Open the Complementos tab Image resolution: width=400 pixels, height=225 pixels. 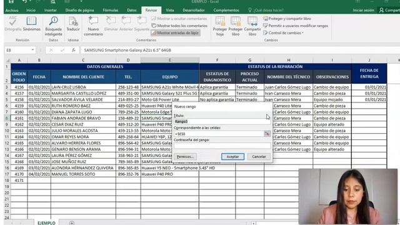click(226, 10)
